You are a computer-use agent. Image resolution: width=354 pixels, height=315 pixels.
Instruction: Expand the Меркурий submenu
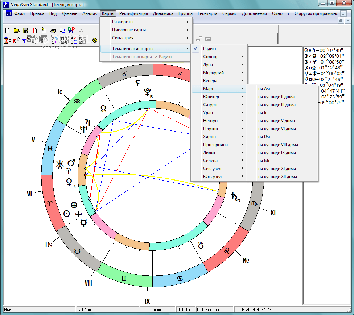click(x=219, y=73)
